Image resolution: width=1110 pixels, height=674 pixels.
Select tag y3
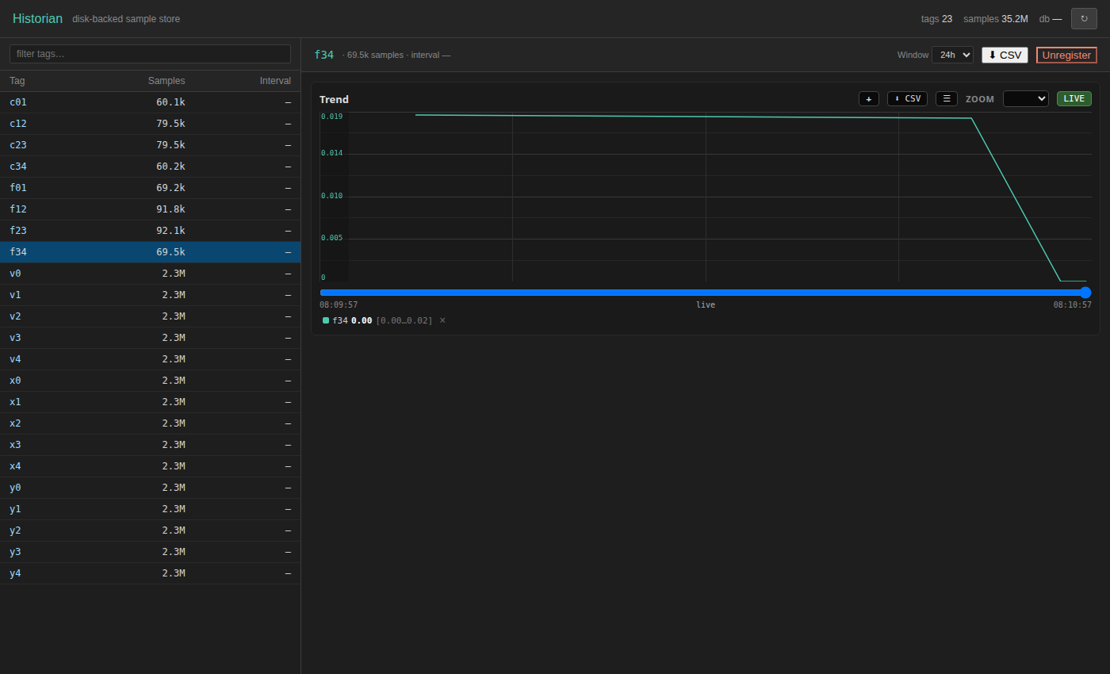pyautogui.click(x=150, y=552)
